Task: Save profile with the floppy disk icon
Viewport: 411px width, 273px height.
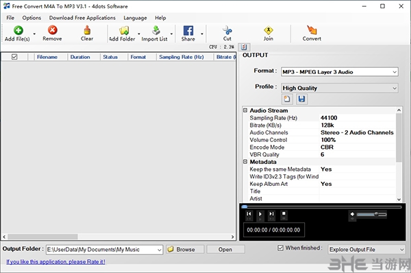Action: click(301, 99)
